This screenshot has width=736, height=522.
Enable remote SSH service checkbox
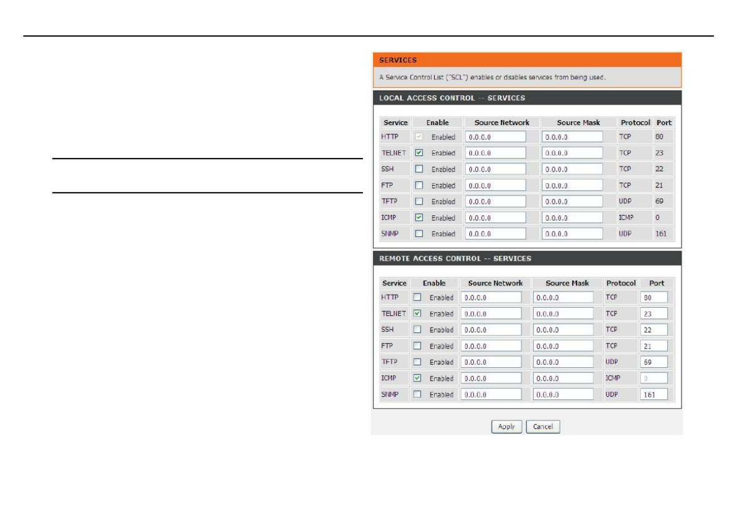coord(417,329)
